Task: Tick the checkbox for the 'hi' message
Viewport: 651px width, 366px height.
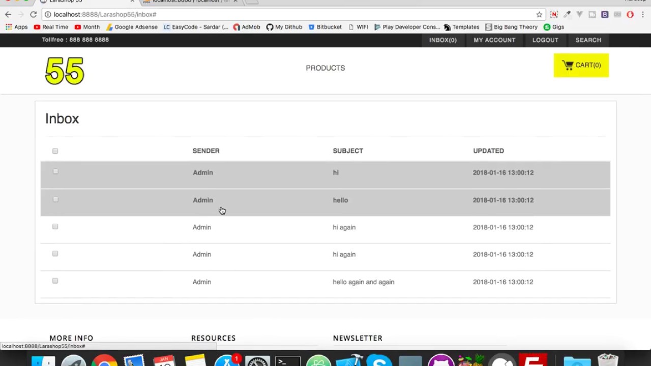Action: (55, 171)
